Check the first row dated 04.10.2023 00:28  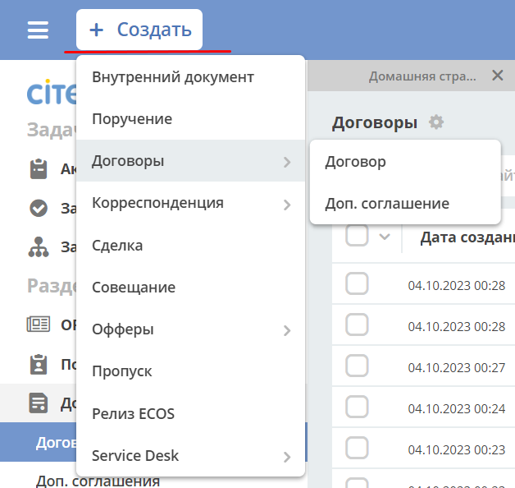pyautogui.click(x=357, y=283)
